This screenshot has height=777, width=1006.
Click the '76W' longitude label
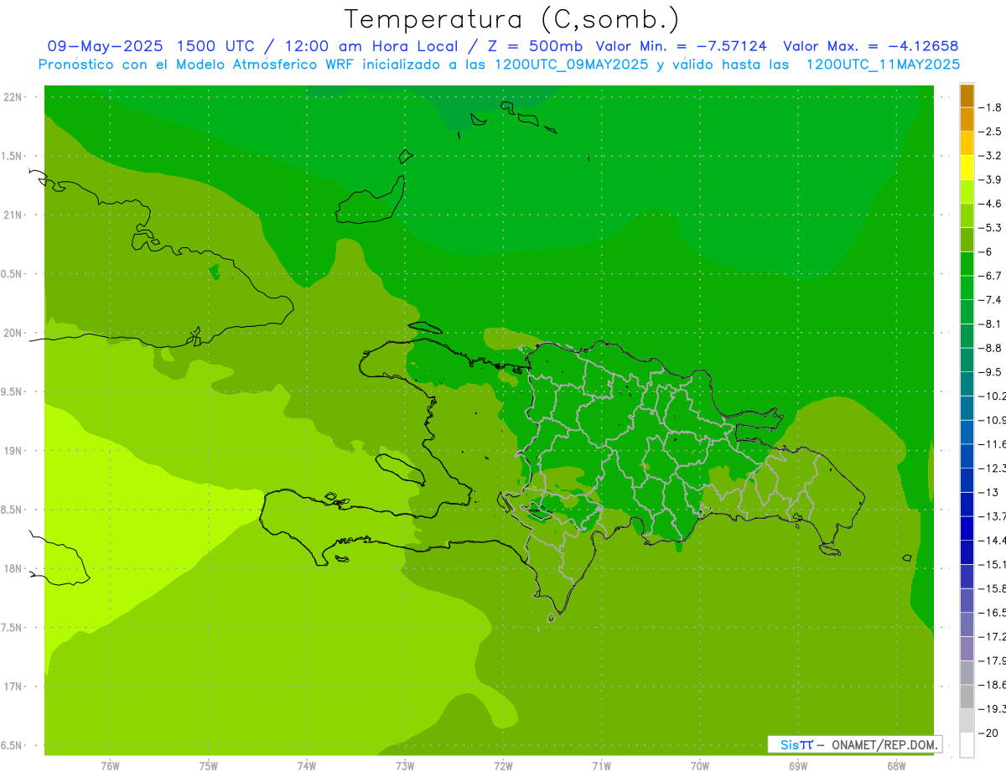pyautogui.click(x=110, y=766)
